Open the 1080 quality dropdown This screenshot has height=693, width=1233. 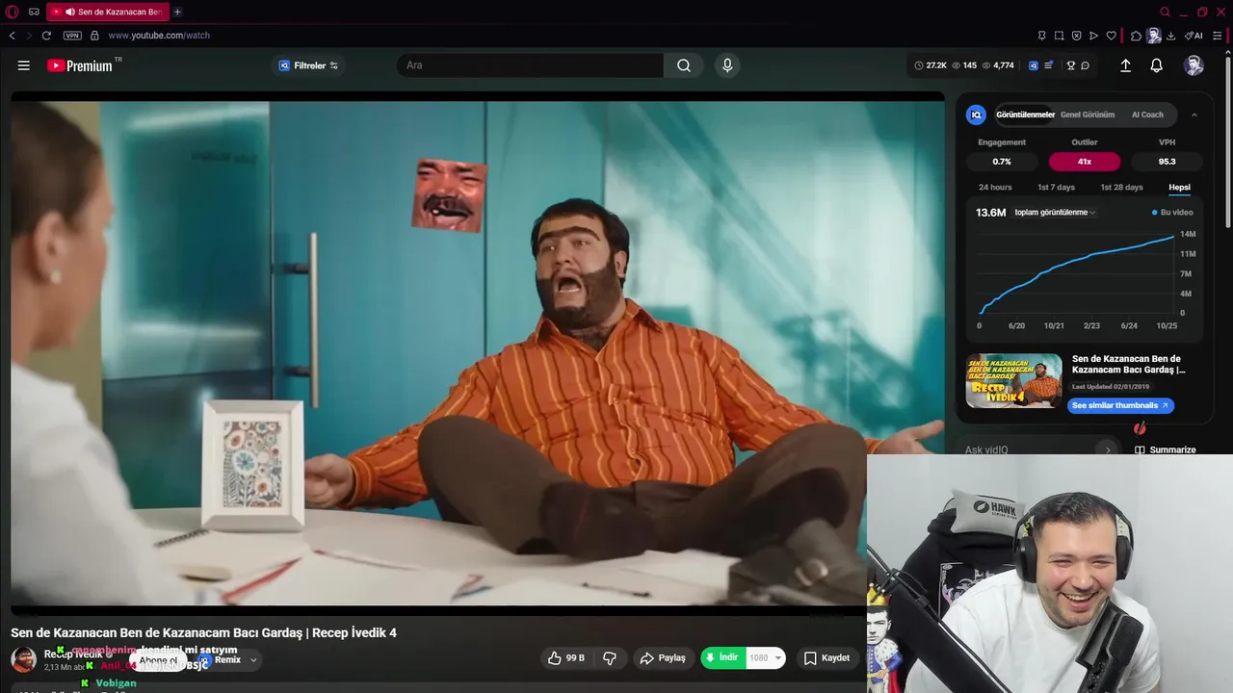766,658
